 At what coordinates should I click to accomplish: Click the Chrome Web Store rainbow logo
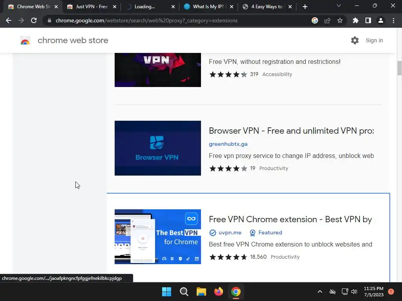point(25,40)
